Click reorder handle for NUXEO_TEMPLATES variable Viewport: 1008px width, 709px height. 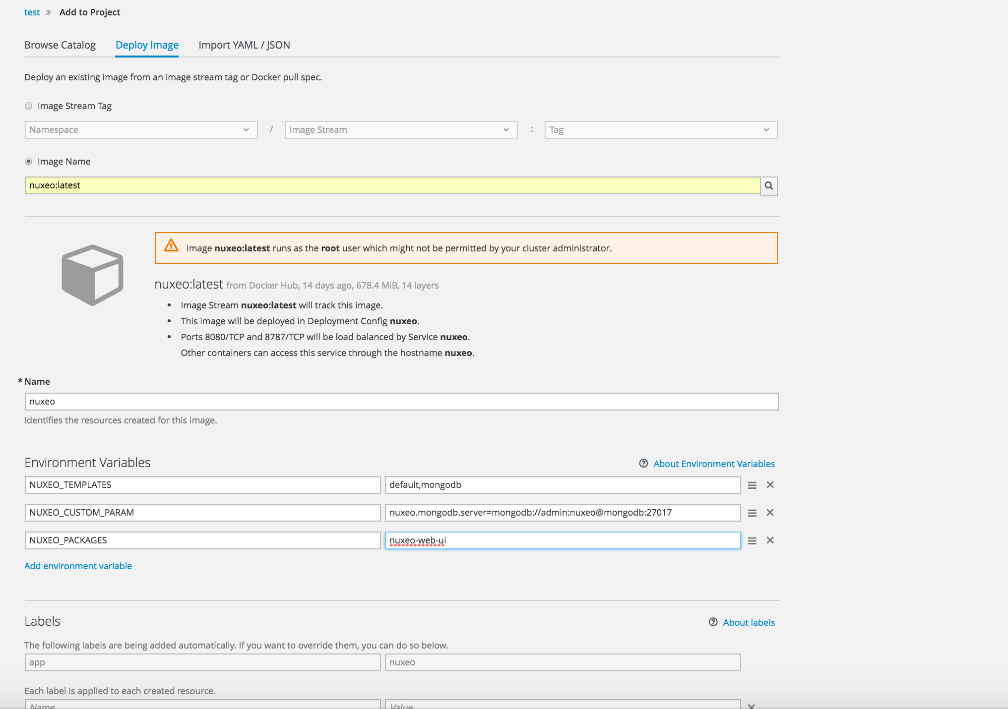(752, 485)
